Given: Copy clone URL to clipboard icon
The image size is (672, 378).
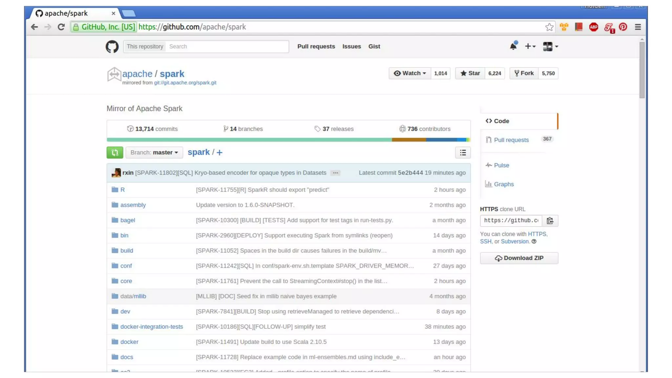Looking at the screenshot, I should [x=550, y=220].
